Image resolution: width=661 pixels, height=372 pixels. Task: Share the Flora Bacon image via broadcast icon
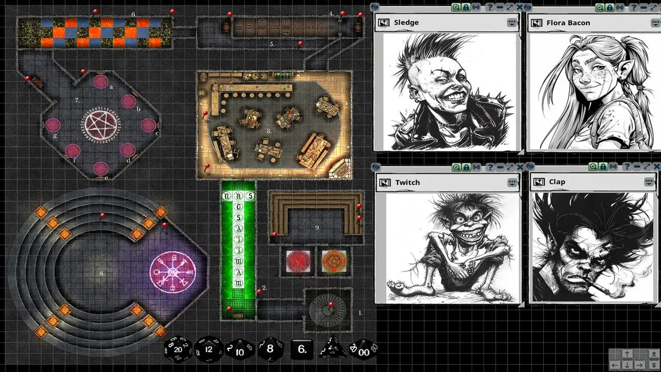pos(620,7)
